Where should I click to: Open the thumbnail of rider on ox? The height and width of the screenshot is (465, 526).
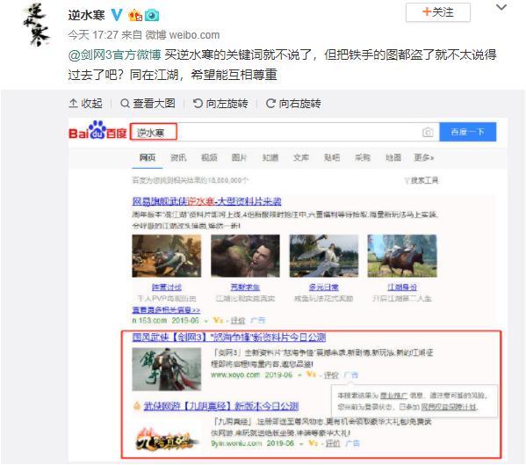(402, 256)
